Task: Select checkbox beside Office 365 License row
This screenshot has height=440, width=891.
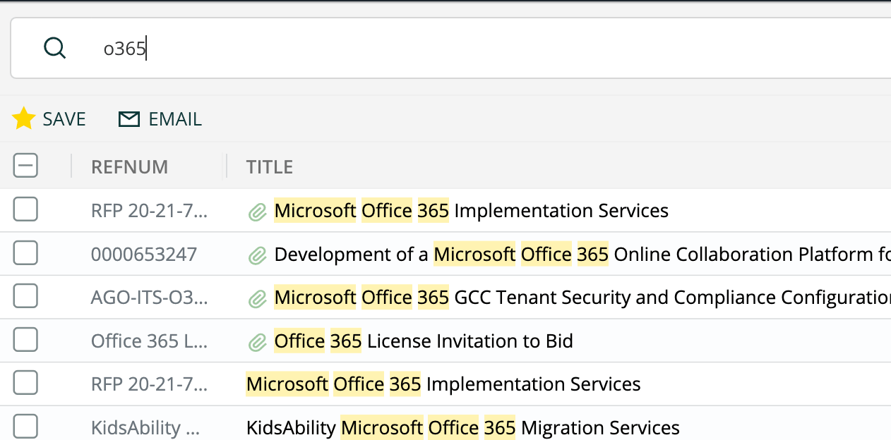Action: (x=25, y=341)
